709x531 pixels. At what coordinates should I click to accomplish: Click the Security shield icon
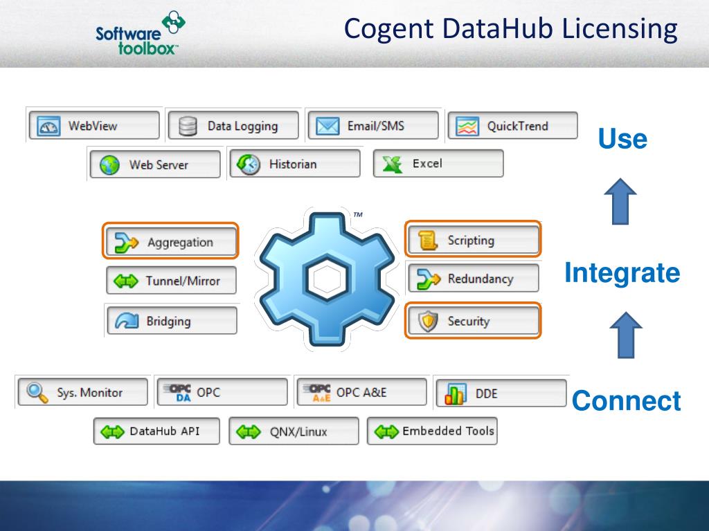[428, 321]
